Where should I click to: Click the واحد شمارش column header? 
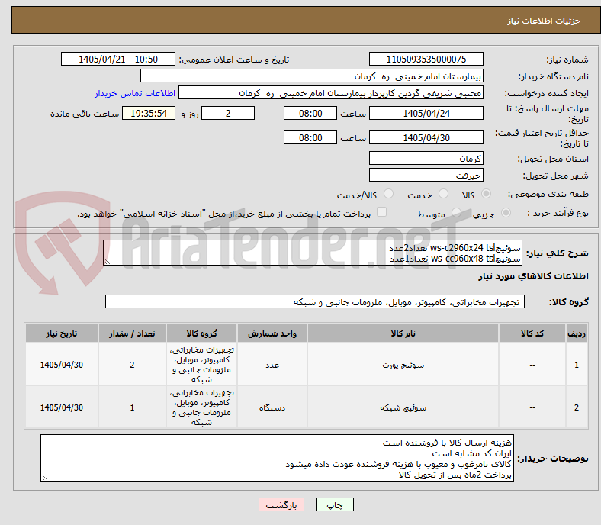point(272,333)
